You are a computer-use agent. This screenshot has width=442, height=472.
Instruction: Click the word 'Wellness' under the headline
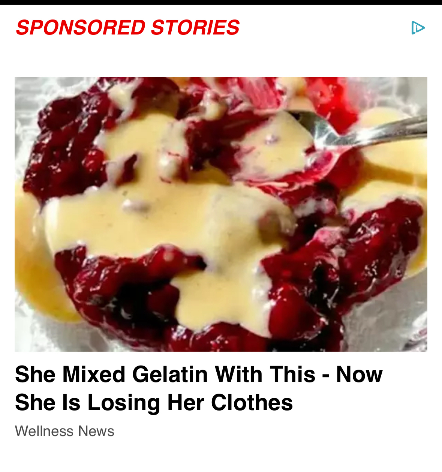tap(44, 431)
